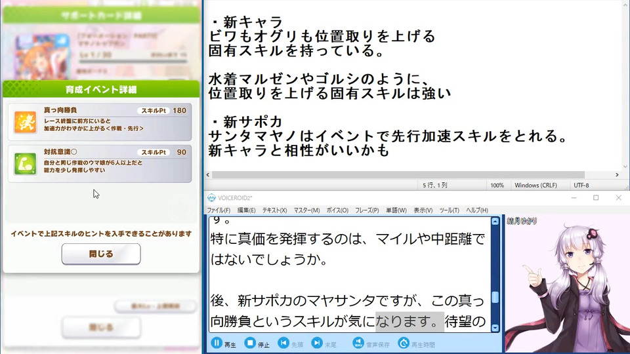This screenshot has height=354, width=630.
Task: Click VOICEROID2 text scrollbar up arrow
Action: pyautogui.click(x=495, y=221)
